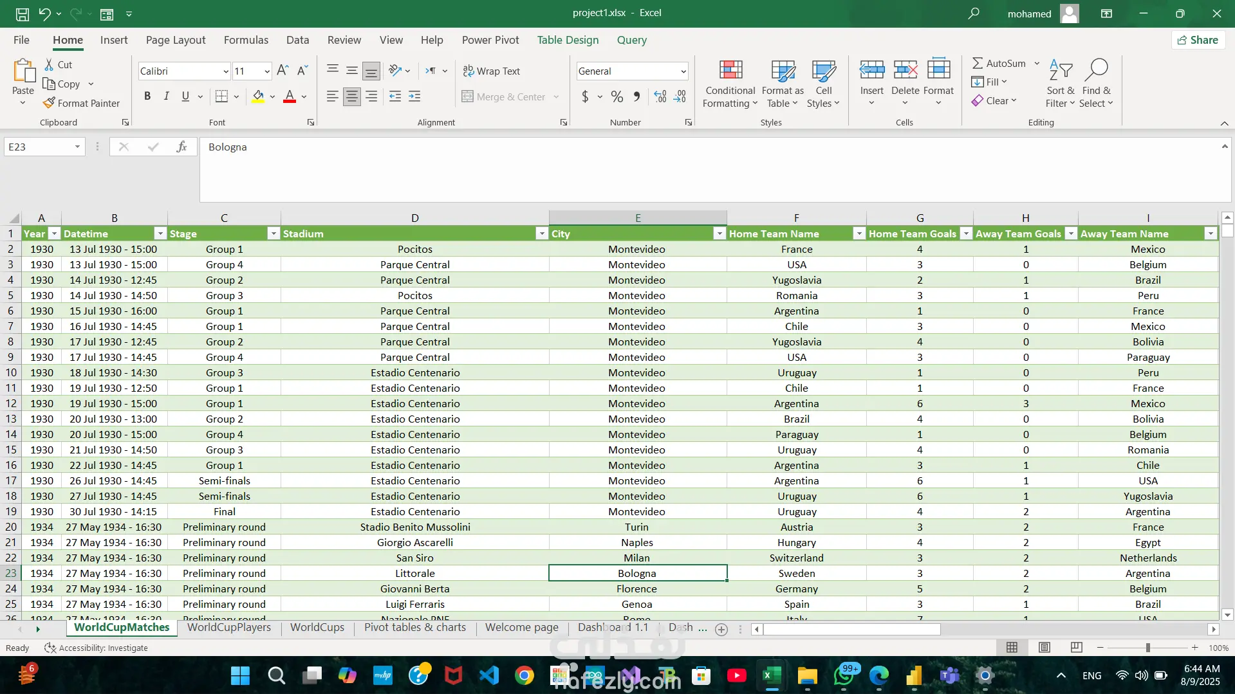Toggle Italic formatting

[x=166, y=96]
